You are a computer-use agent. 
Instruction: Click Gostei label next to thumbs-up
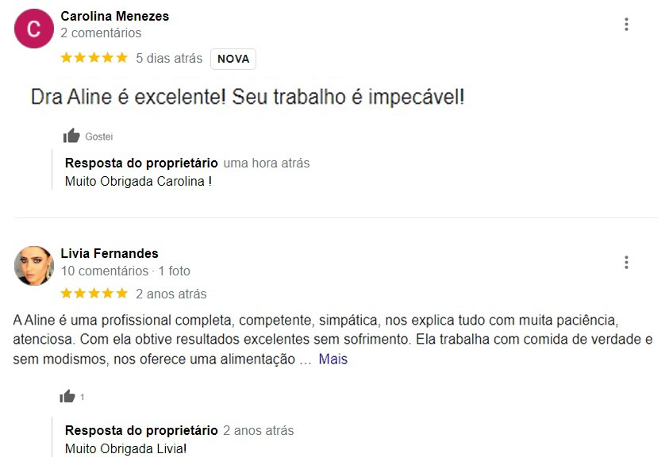pos(99,137)
